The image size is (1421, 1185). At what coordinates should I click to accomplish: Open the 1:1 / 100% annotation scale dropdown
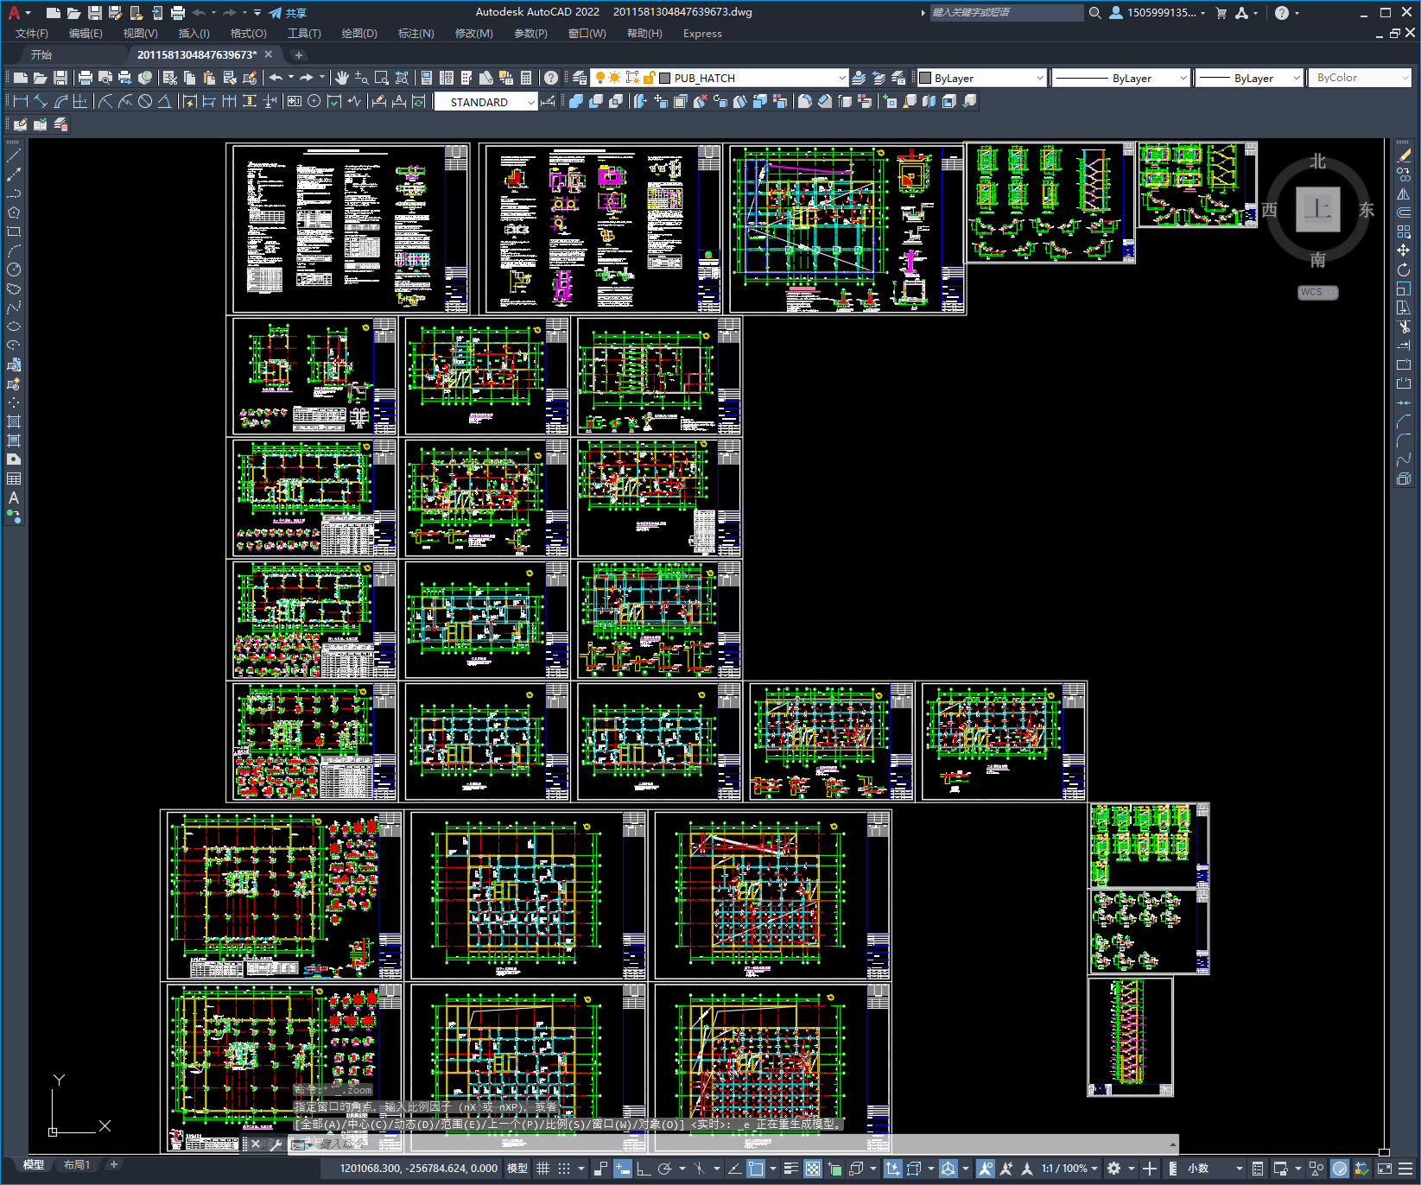pos(1069,1169)
